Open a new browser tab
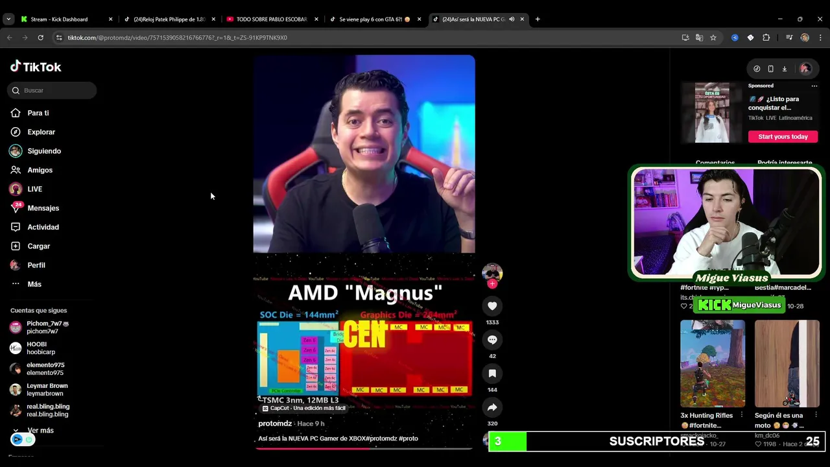The image size is (830, 467). [538, 19]
